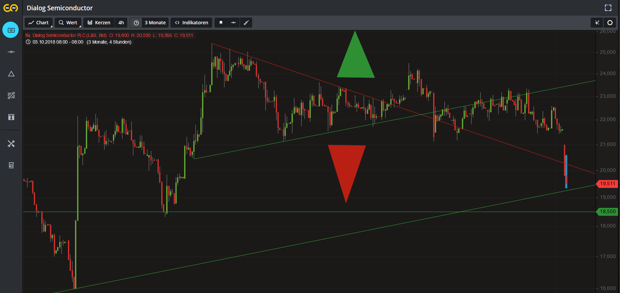Click the bookmark flag toolbar icon
Screen dimensions: 620x293
(221, 23)
